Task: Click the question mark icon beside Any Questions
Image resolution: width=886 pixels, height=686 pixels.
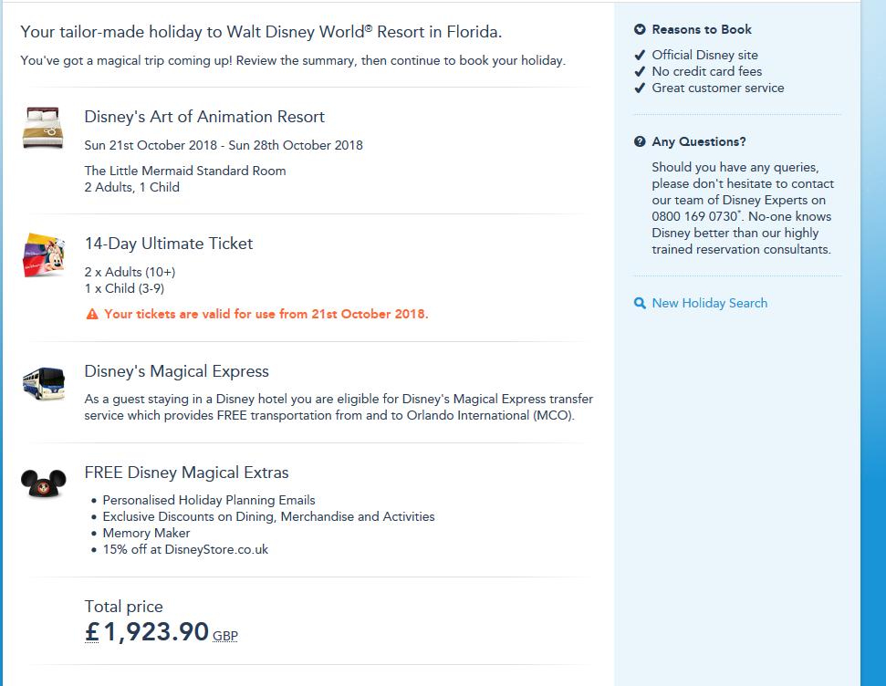Action: click(640, 142)
